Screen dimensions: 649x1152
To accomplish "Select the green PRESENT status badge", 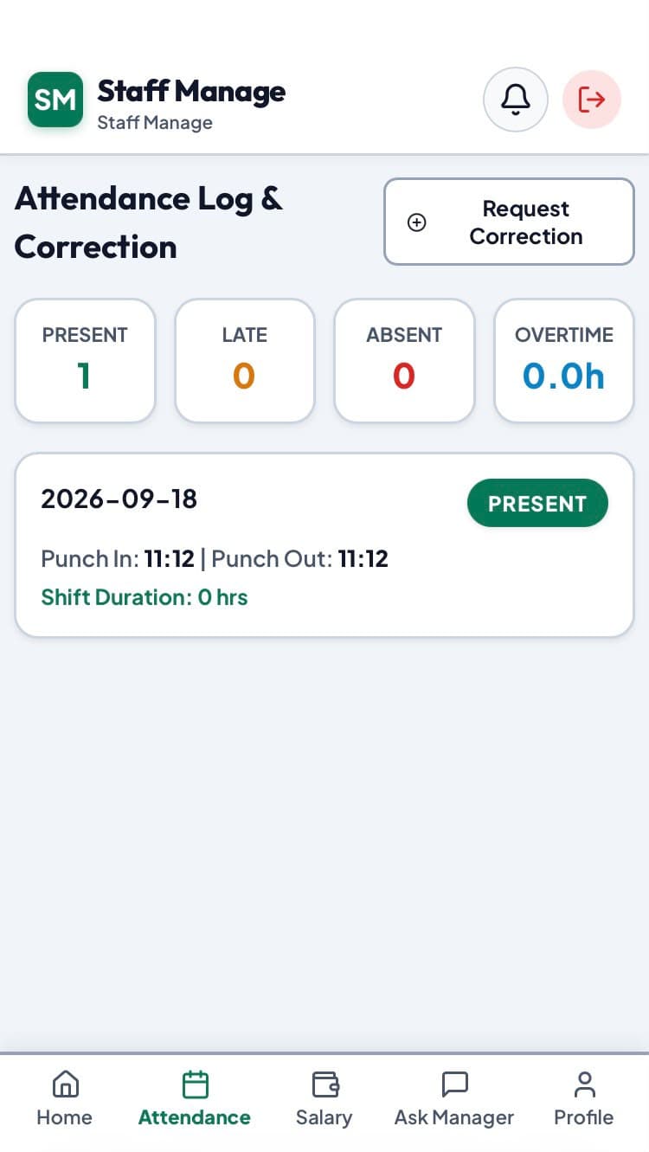I will [x=537, y=503].
